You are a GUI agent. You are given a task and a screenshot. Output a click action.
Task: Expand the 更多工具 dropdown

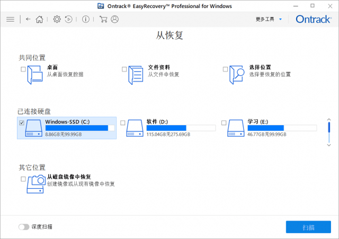coord(269,19)
